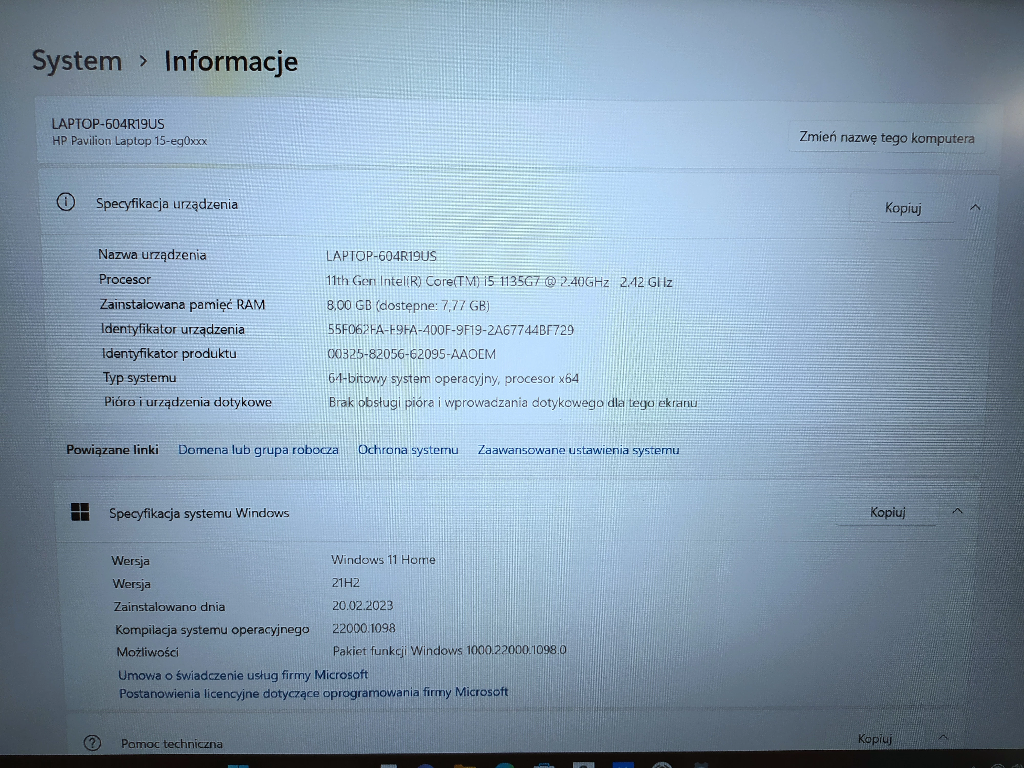Select device ID 55F062FA-E9FA-400F-9F19-2A67744BF729
Image resolution: width=1024 pixels, height=768 pixels.
click(450, 330)
